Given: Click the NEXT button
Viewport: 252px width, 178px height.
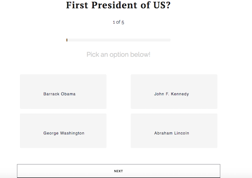Looking at the screenshot, I should 119,171.
